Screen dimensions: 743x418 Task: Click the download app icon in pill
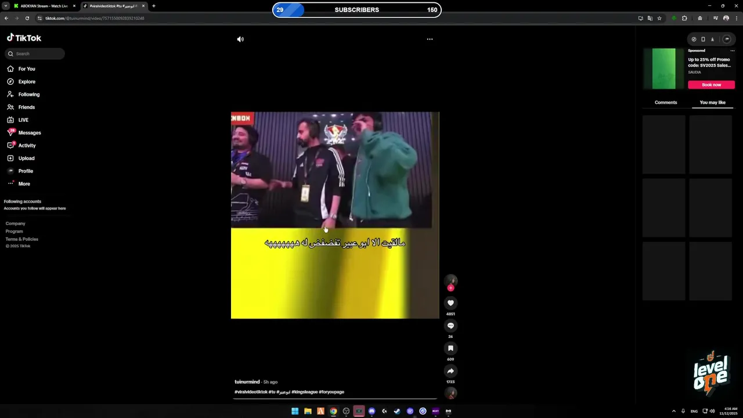[712, 39]
